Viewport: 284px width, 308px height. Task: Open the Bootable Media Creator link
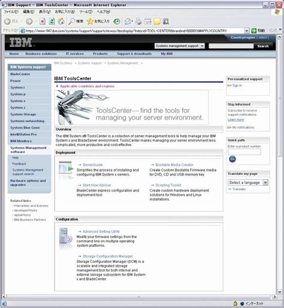coord(174,165)
